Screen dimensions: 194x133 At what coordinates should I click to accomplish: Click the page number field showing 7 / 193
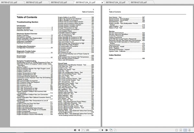pos(90,130)
